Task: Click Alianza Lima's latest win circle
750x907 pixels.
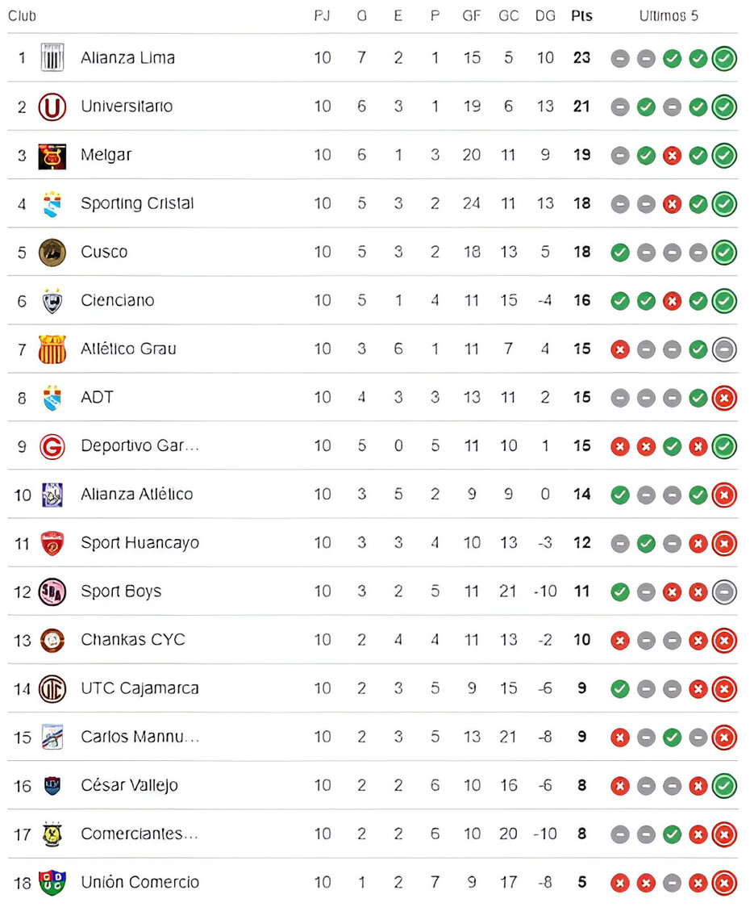Action: [x=724, y=58]
